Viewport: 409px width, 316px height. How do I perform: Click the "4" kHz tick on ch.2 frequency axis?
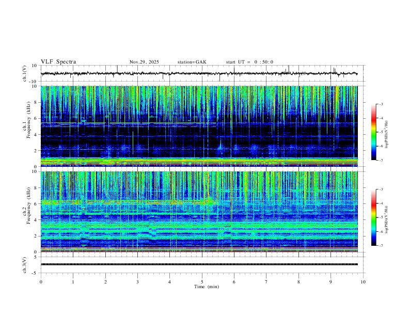(x=36, y=220)
